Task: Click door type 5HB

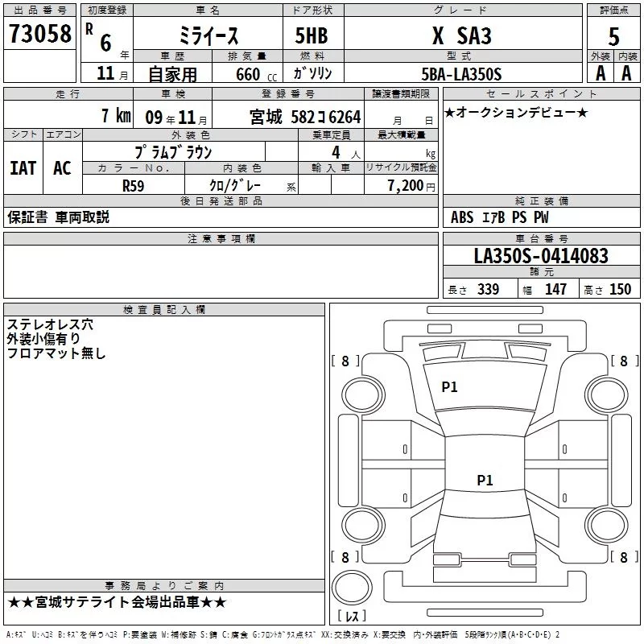Action: point(312,35)
